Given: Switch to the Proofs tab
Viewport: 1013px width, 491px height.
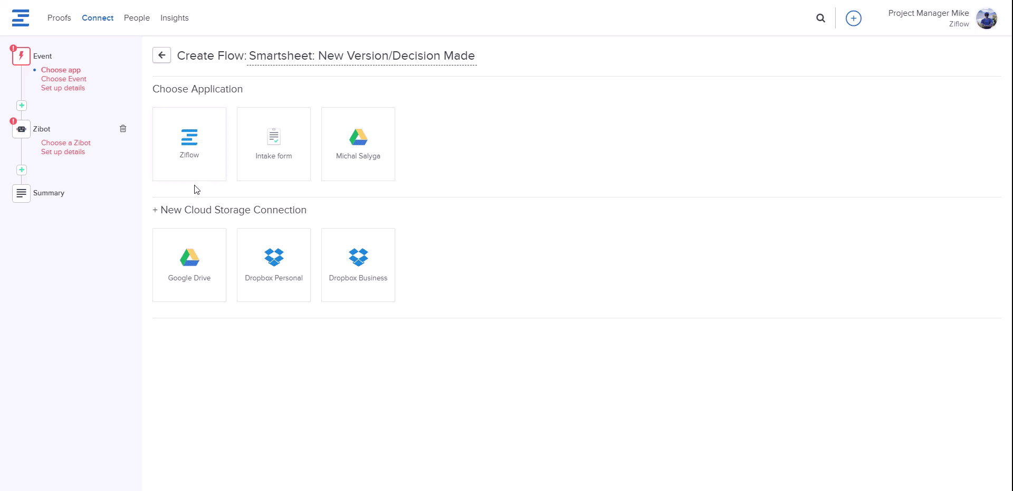Looking at the screenshot, I should [x=59, y=18].
